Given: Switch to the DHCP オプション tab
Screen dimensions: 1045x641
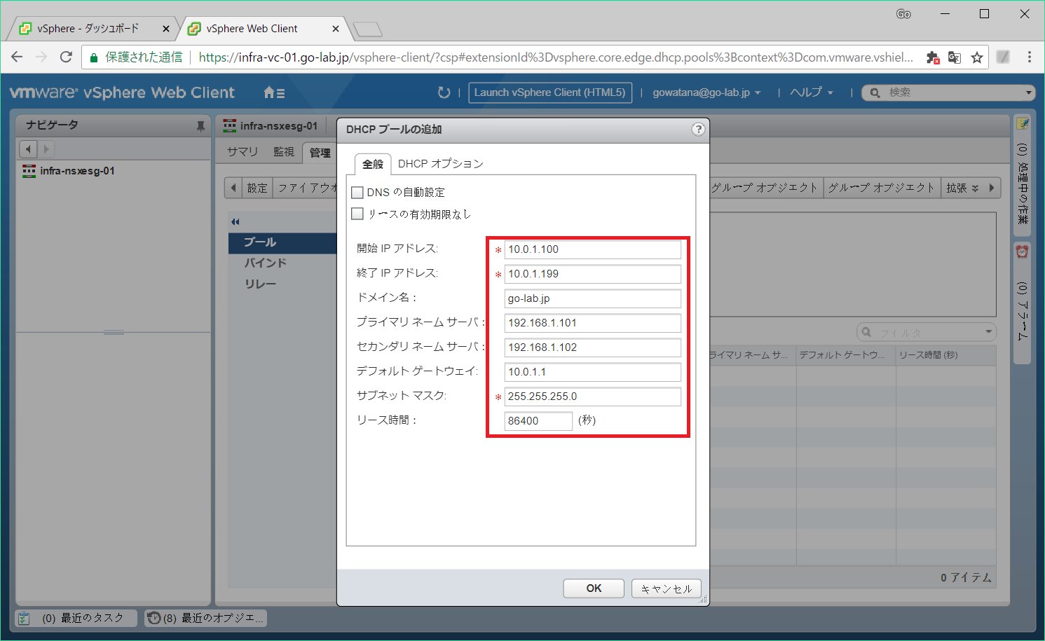Looking at the screenshot, I should coord(441,163).
